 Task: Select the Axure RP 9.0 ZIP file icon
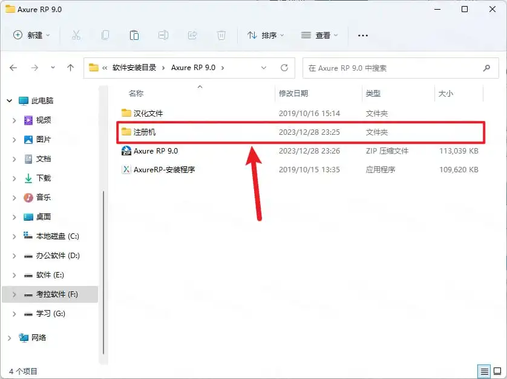coord(126,151)
